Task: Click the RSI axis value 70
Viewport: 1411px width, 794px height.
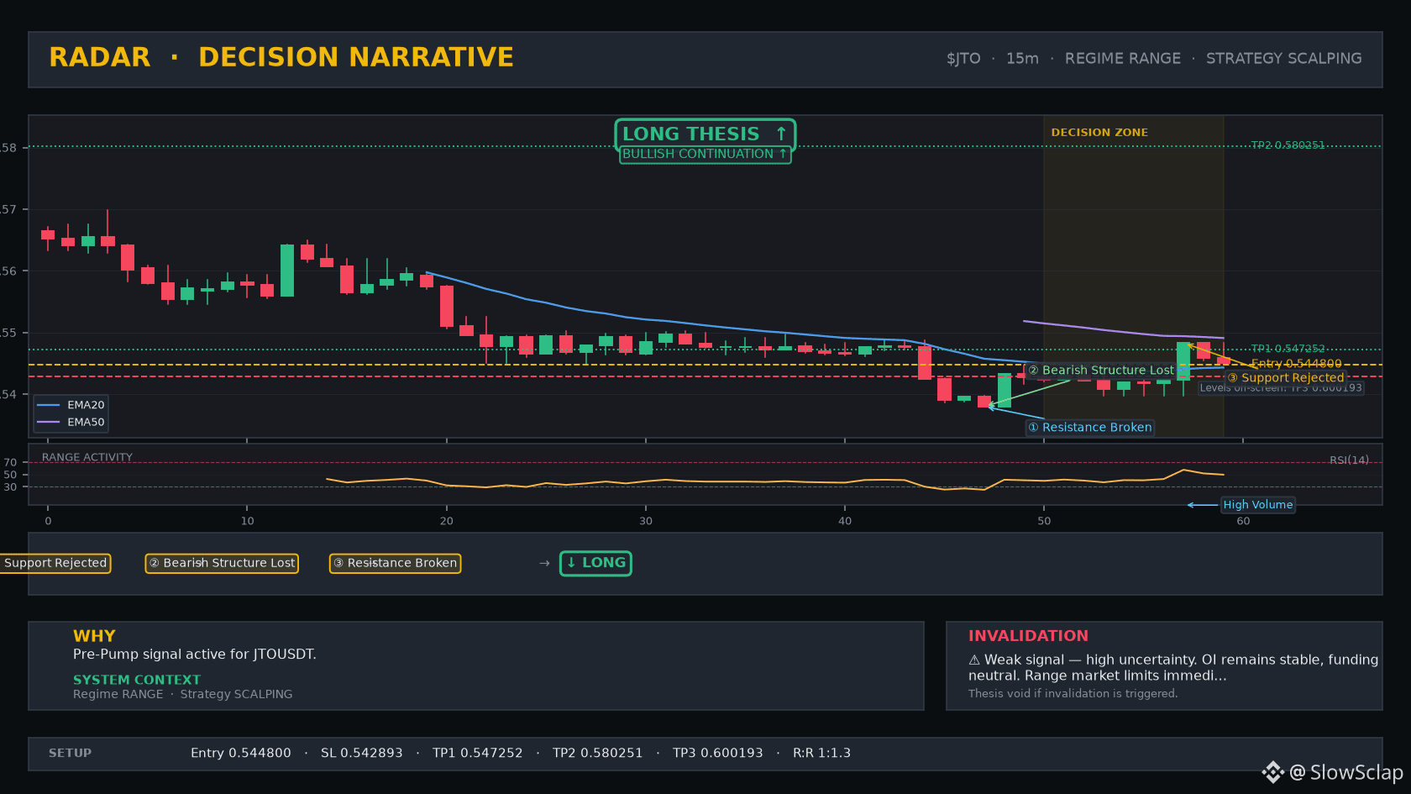Action: point(10,462)
